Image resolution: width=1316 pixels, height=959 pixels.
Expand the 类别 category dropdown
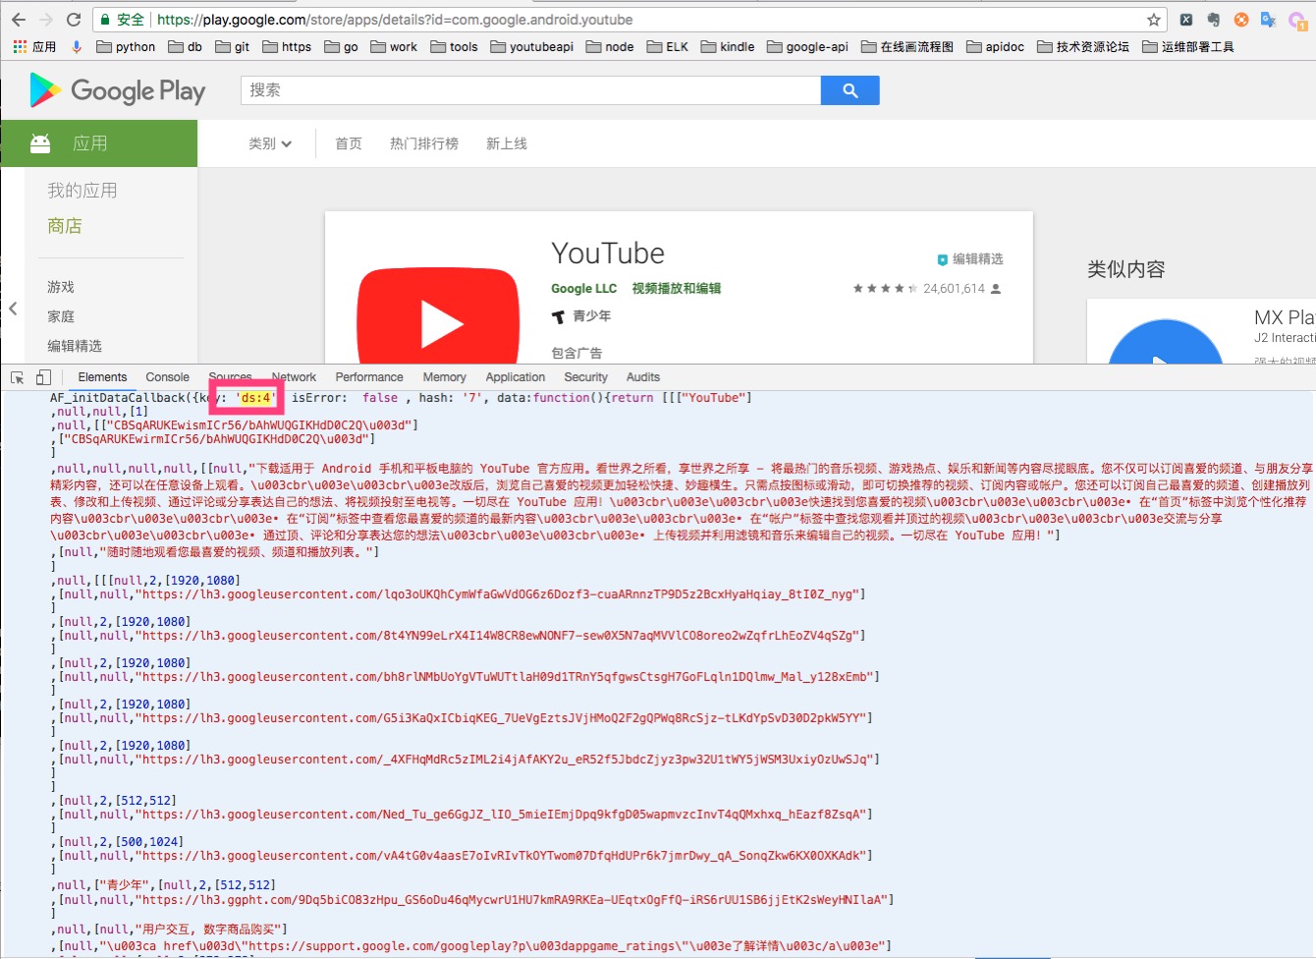coord(270,143)
